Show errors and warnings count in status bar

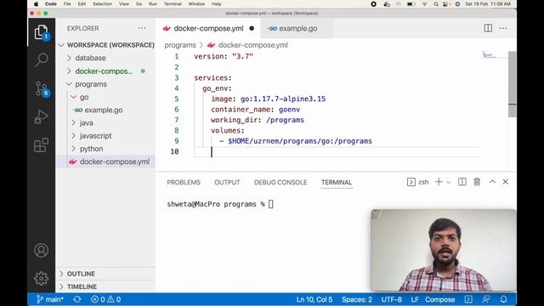[x=105, y=299]
